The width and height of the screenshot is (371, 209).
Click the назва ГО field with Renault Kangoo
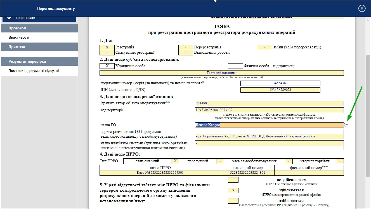pyautogui.click(x=269, y=125)
